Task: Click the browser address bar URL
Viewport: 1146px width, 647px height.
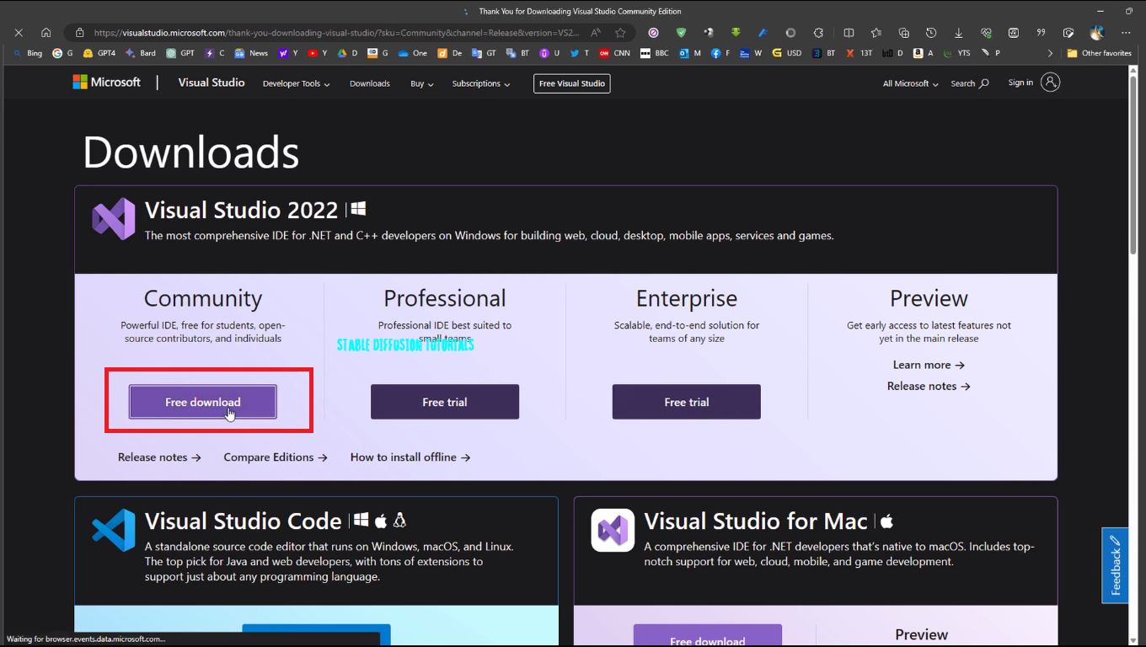Action: pyautogui.click(x=337, y=33)
